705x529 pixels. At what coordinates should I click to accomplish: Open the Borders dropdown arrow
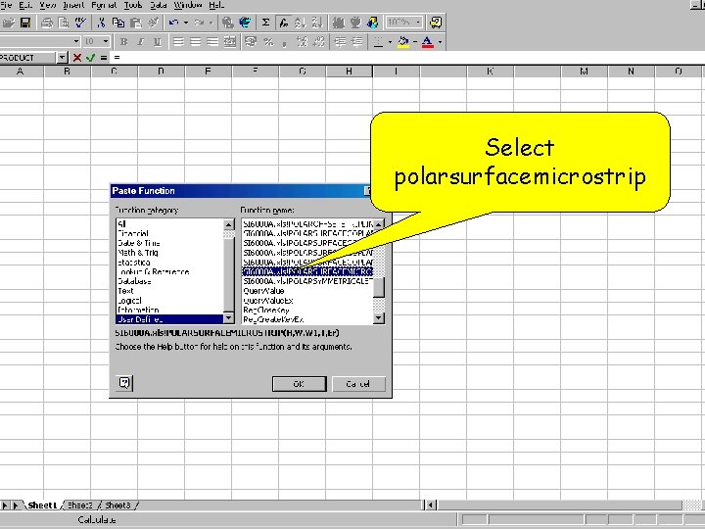pyautogui.click(x=390, y=42)
